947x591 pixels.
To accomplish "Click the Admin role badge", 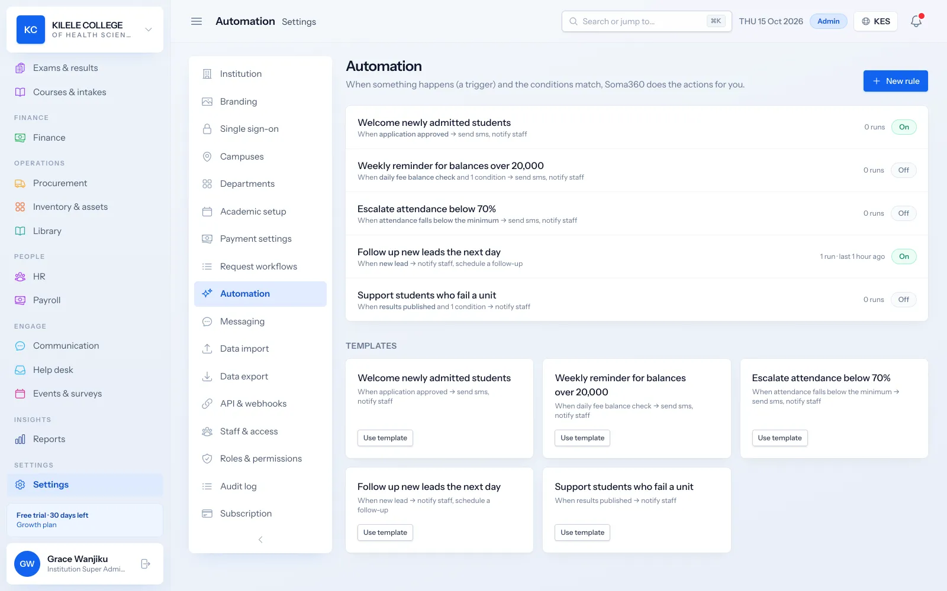I will click(x=829, y=21).
